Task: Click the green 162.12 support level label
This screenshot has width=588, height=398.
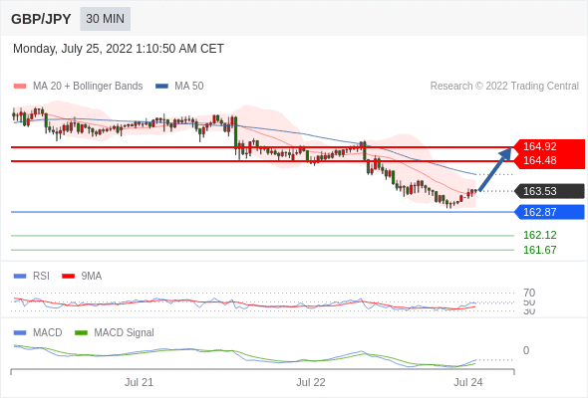Action: pyautogui.click(x=539, y=235)
